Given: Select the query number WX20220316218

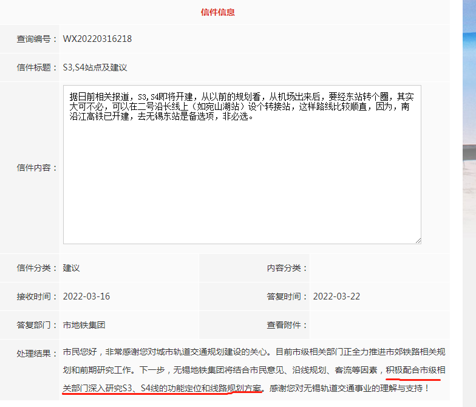Looking at the screenshot, I should click(97, 39).
